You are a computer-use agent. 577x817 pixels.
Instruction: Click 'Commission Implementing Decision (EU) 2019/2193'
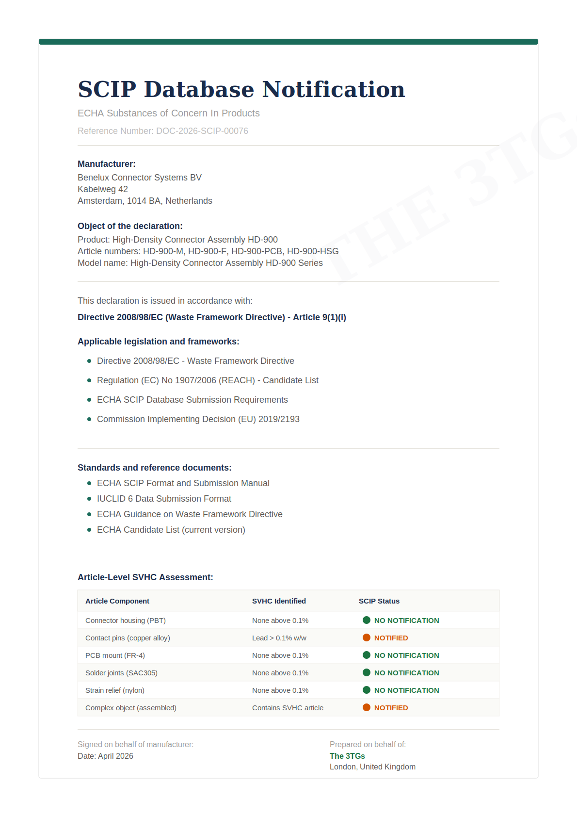[x=198, y=419]
